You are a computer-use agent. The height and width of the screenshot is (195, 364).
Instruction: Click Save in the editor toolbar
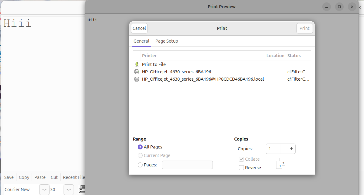pos(9,177)
